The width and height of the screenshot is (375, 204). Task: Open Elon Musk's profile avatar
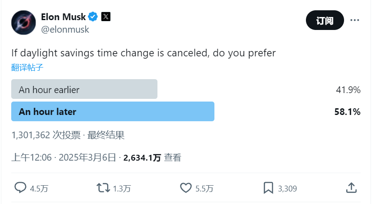23,23
